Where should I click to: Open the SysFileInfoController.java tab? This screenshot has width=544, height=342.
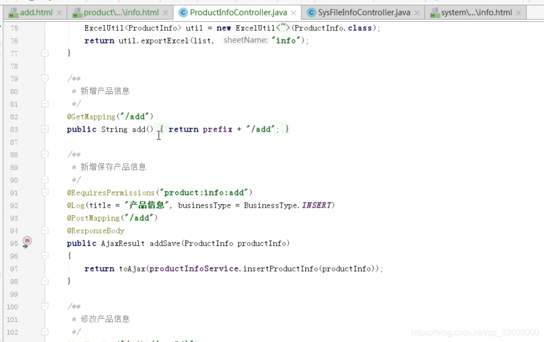pyautogui.click(x=364, y=13)
